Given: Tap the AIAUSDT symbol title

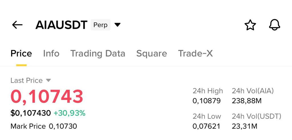Looking at the screenshot, I should point(61,25).
